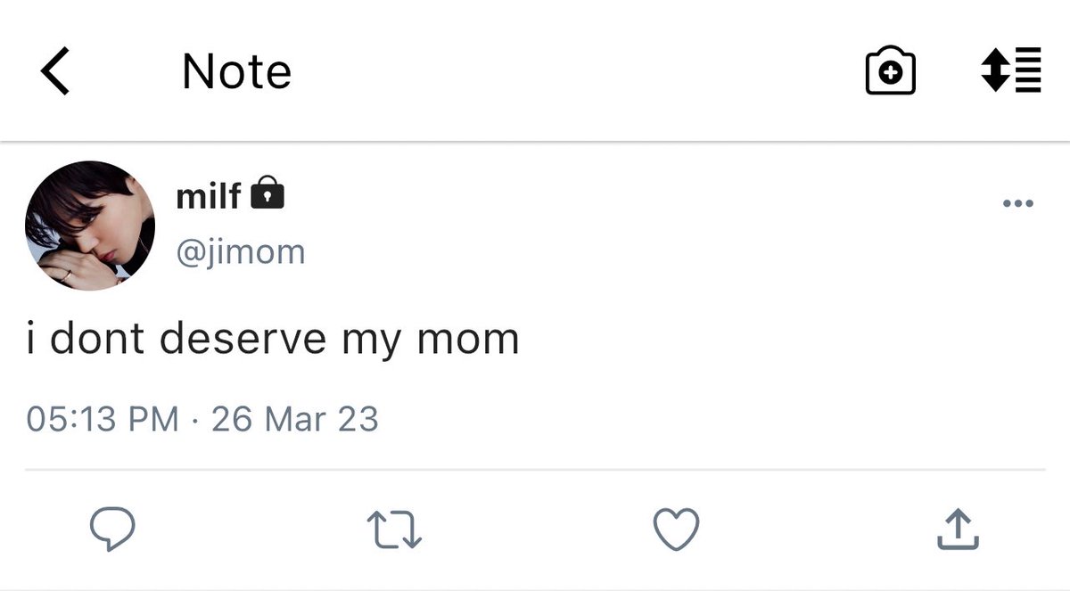The image size is (1070, 591).
Task: Click the "Note" header title
Action: pyautogui.click(x=236, y=72)
